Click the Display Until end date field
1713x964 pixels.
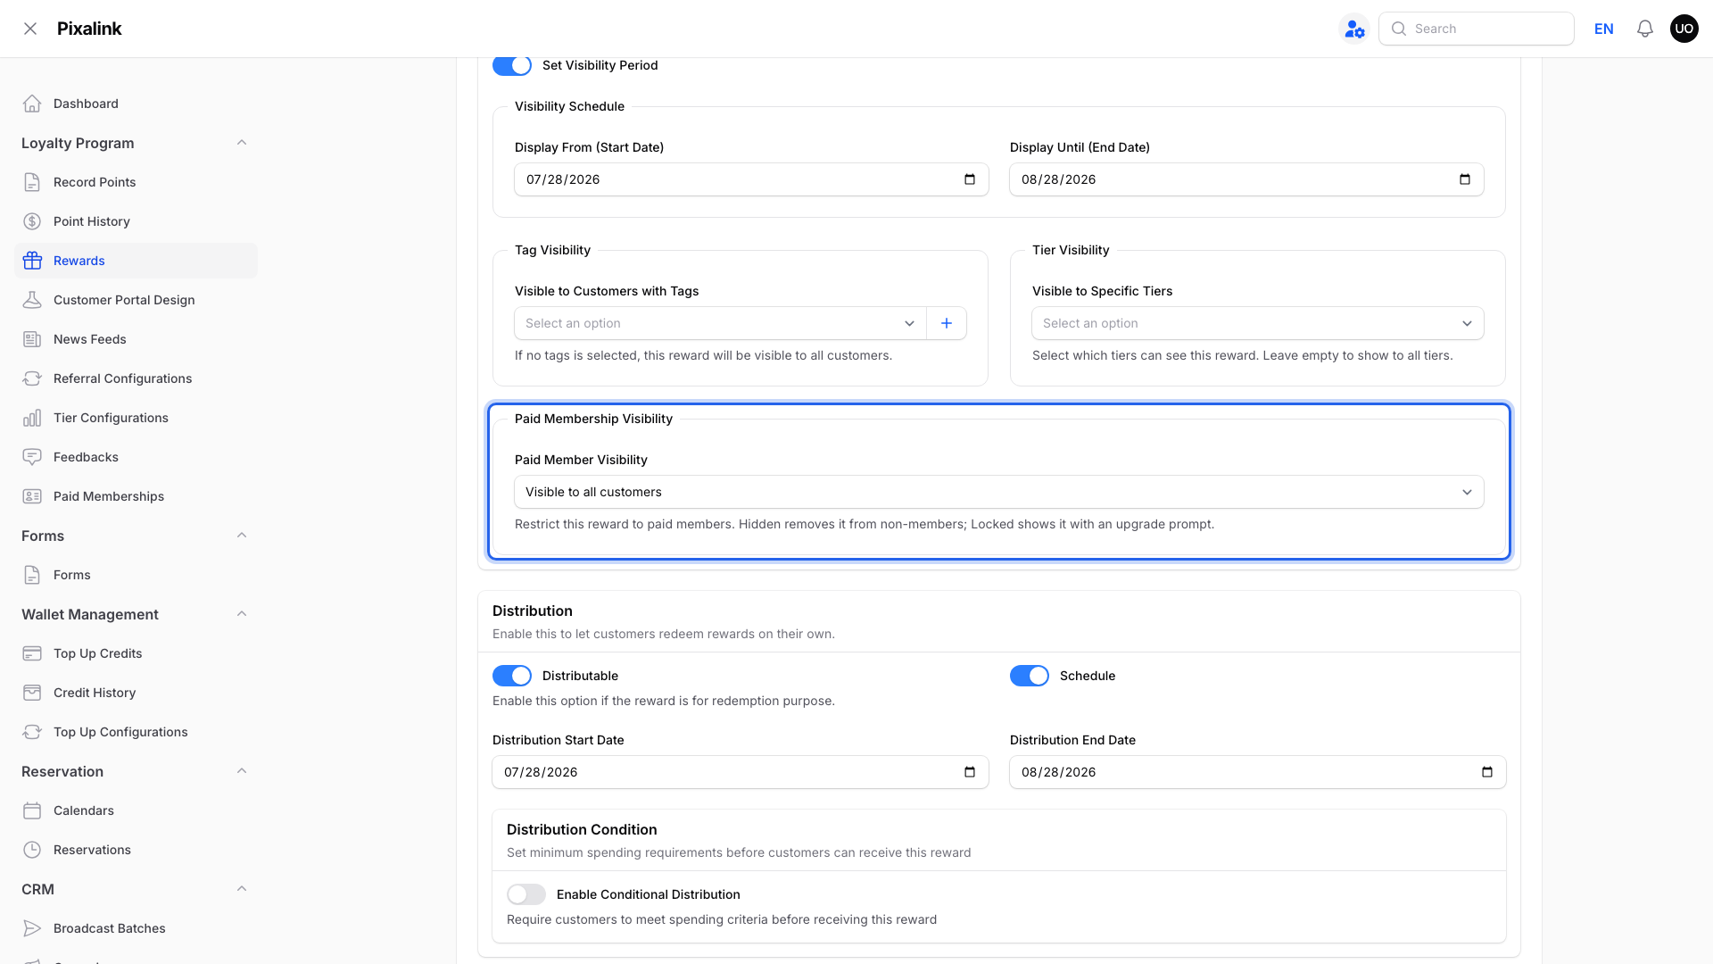pos(1246,179)
